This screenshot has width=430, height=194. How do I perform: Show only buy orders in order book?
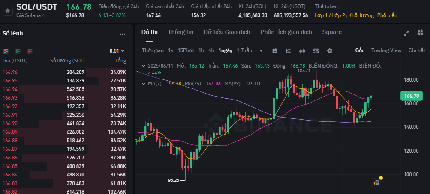[18, 51]
